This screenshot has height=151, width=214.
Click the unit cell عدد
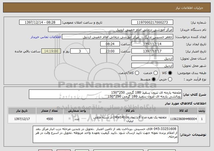77,119
